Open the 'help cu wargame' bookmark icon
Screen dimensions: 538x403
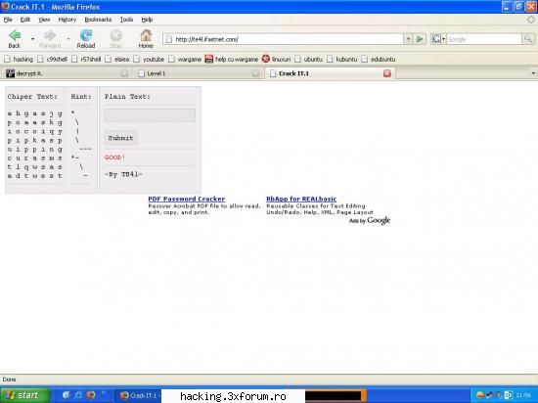click(209, 59)
